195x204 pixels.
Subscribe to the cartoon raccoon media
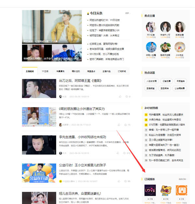pyautogui.click(x=166, y=199)
